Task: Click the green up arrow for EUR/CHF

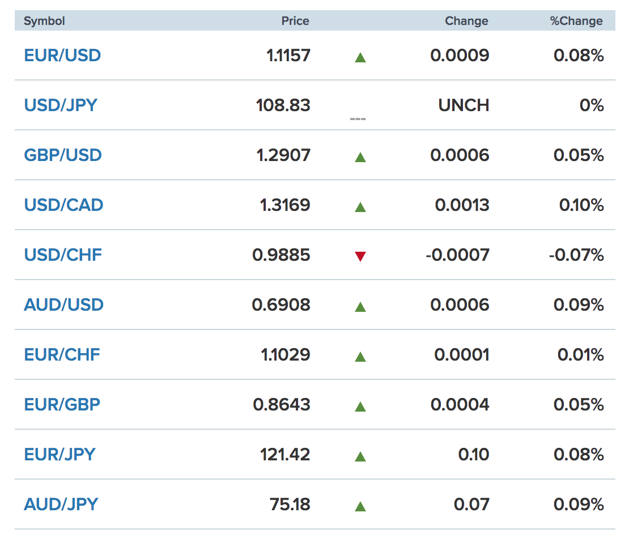Action: click(360, 357)
